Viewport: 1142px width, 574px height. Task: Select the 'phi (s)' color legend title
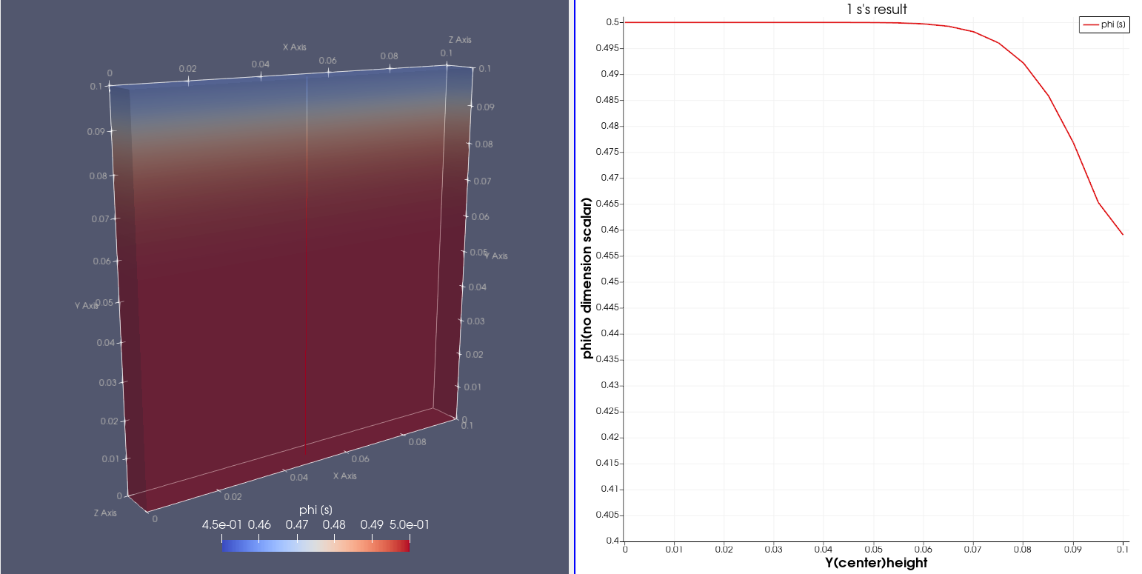click(315, 510)
